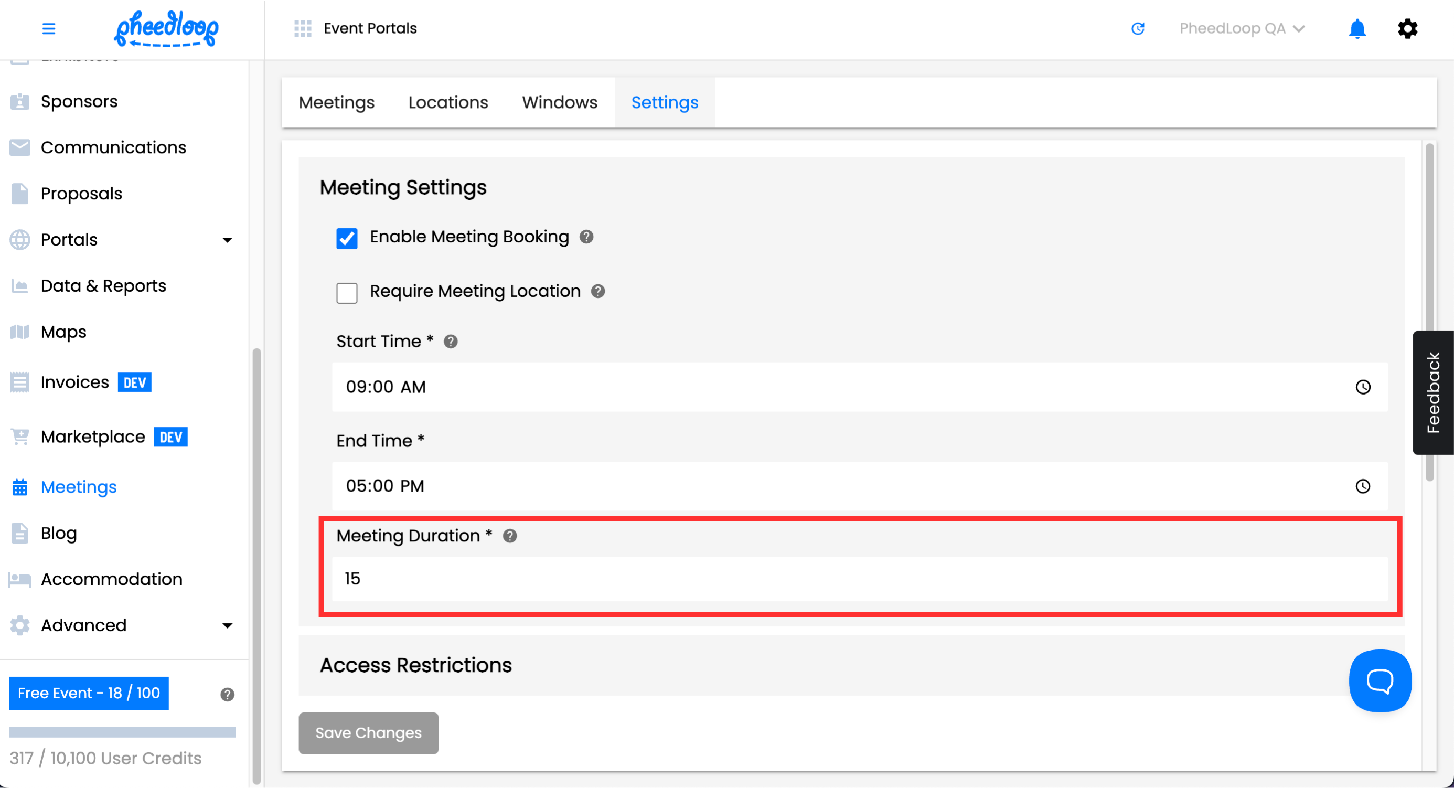Screen dimensions: 1454x788
Task: Click help icon next to Enable Meeting Booking
Action: [586, 237]
